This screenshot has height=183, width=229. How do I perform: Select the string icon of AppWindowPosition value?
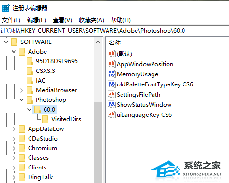[x=112, y=64]
